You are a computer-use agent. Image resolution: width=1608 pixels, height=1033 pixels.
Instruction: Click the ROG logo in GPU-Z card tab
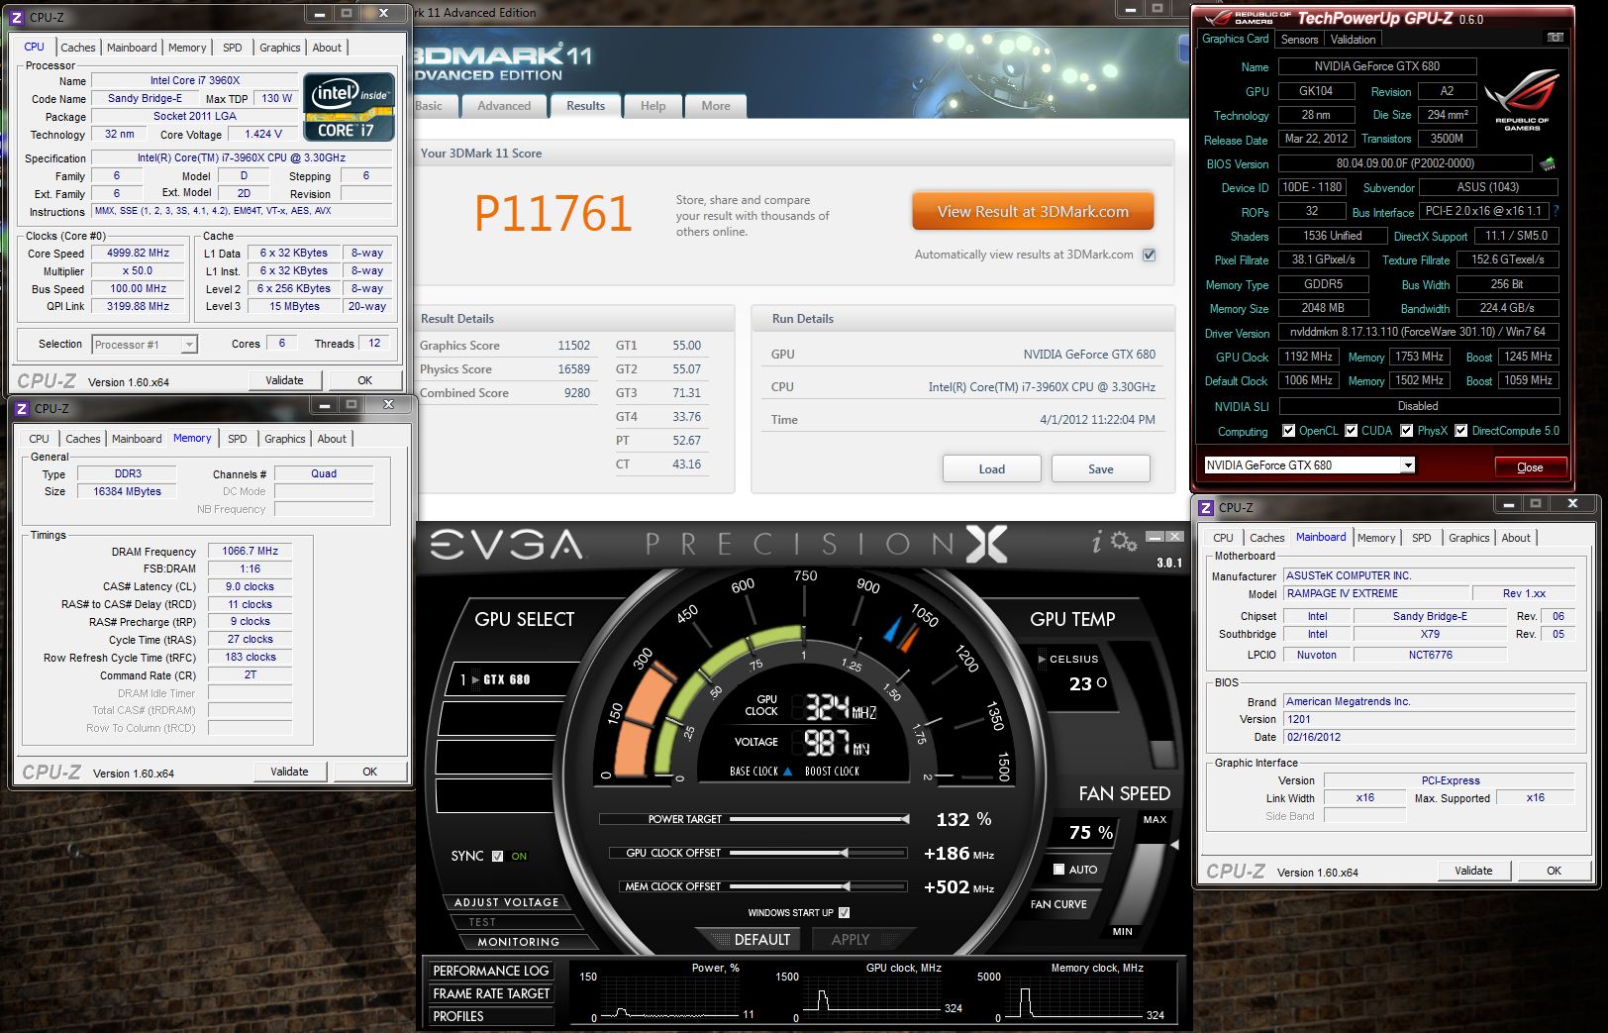click(x=1522, y=99)
